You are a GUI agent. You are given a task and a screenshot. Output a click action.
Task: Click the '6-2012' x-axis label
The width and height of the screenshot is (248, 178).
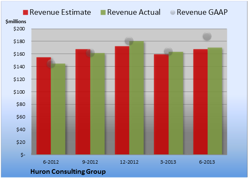pyautogui.click(x=51, y=162)
